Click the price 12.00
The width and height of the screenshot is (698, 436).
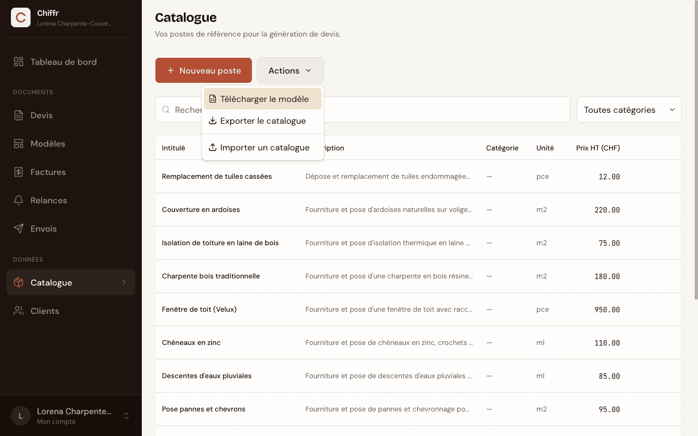(609, 177)
